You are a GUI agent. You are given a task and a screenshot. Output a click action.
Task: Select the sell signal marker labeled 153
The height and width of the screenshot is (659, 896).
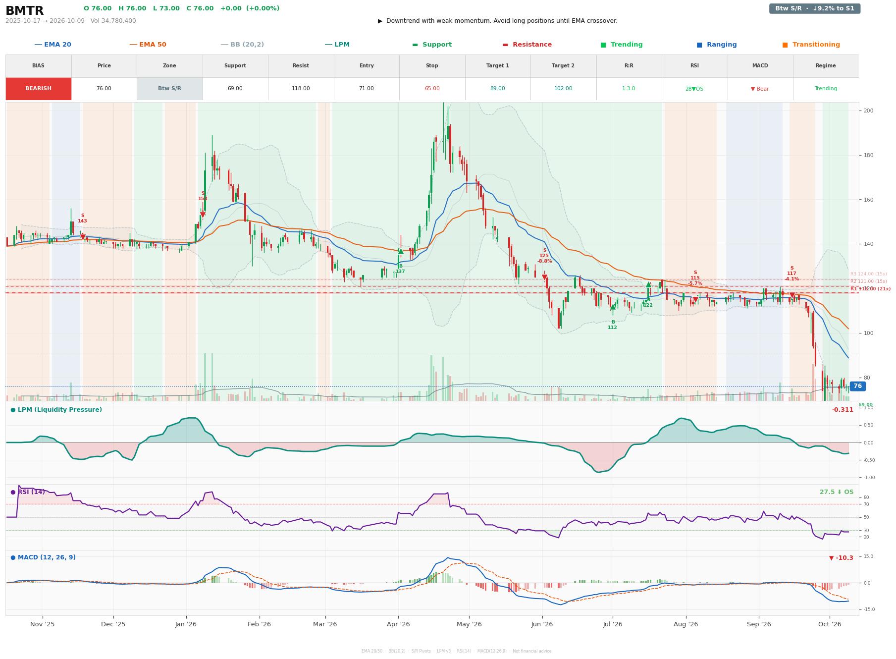coord(203,215)
